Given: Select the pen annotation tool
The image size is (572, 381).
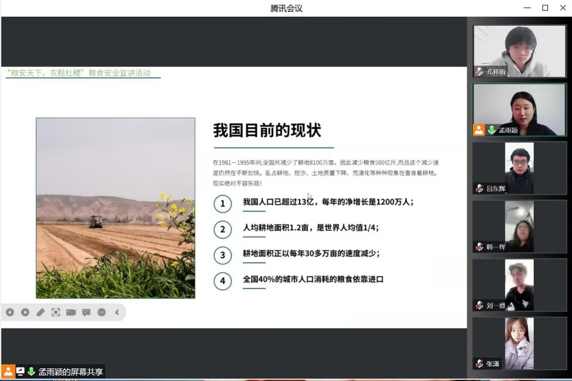Looking at the screenshot, I should coord(41,312).
